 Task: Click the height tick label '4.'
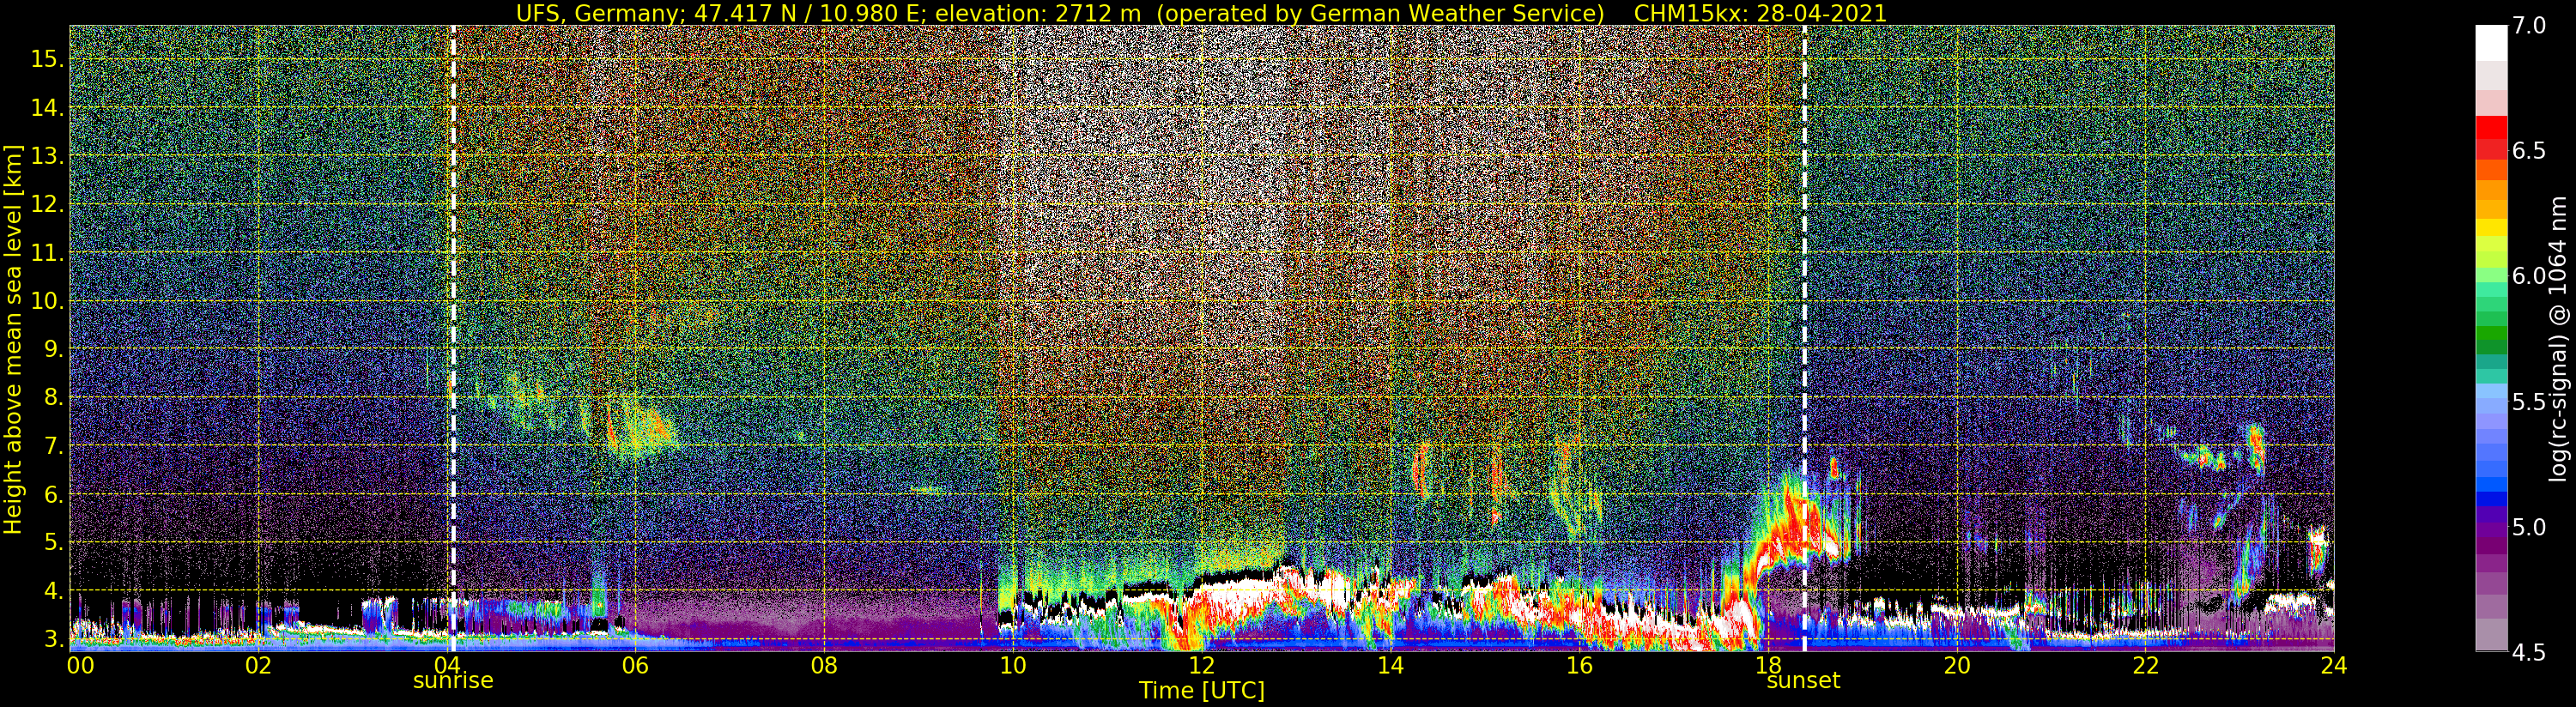point(53,591)
